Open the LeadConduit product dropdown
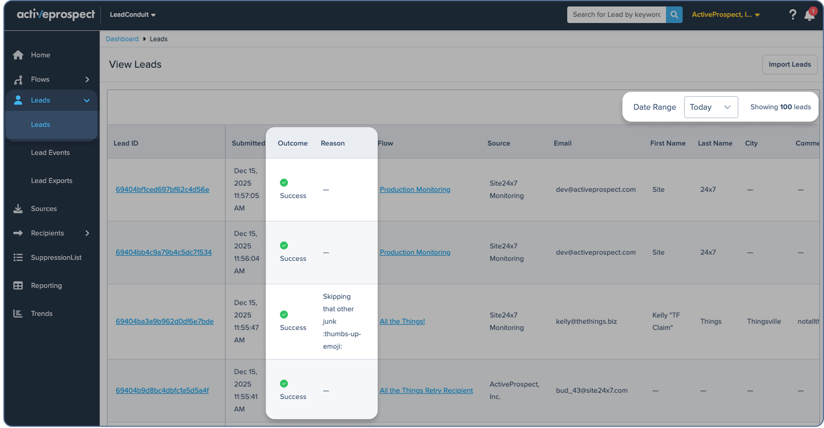Viewport: 824px width, 428px height. click(132, 15)
